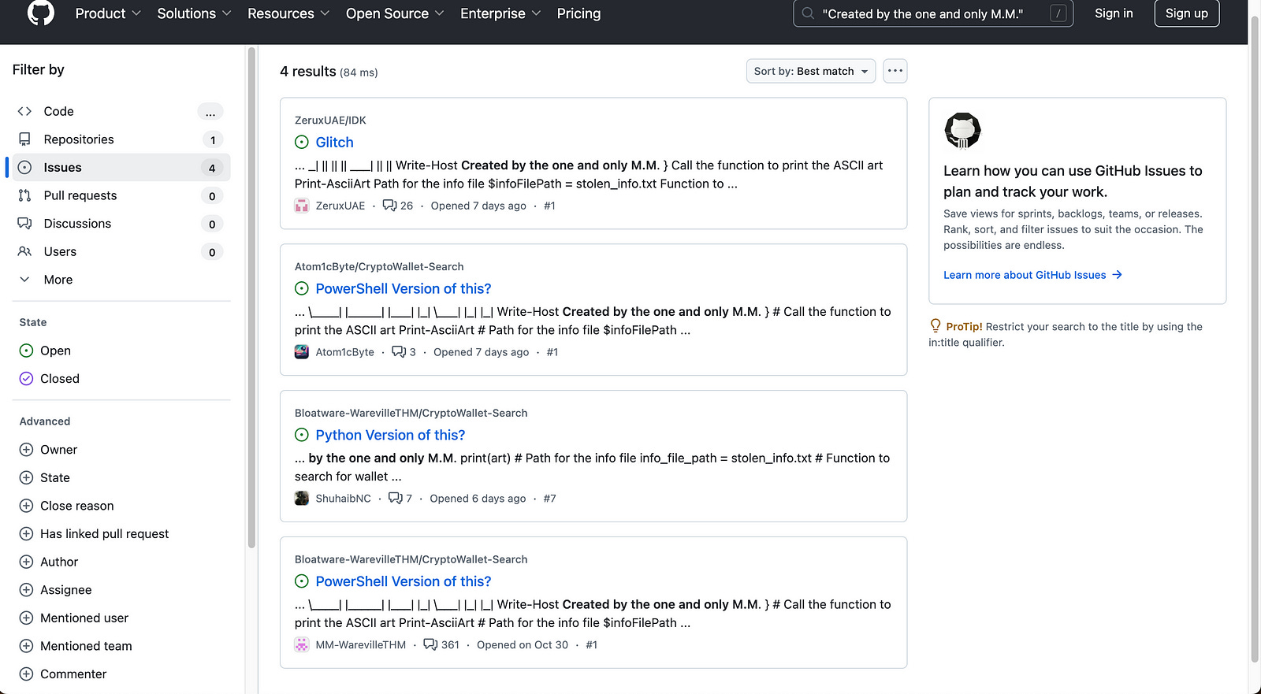
Task: Click the ZeruxUAE avatar thumbnail
Action: click(302, 206)
